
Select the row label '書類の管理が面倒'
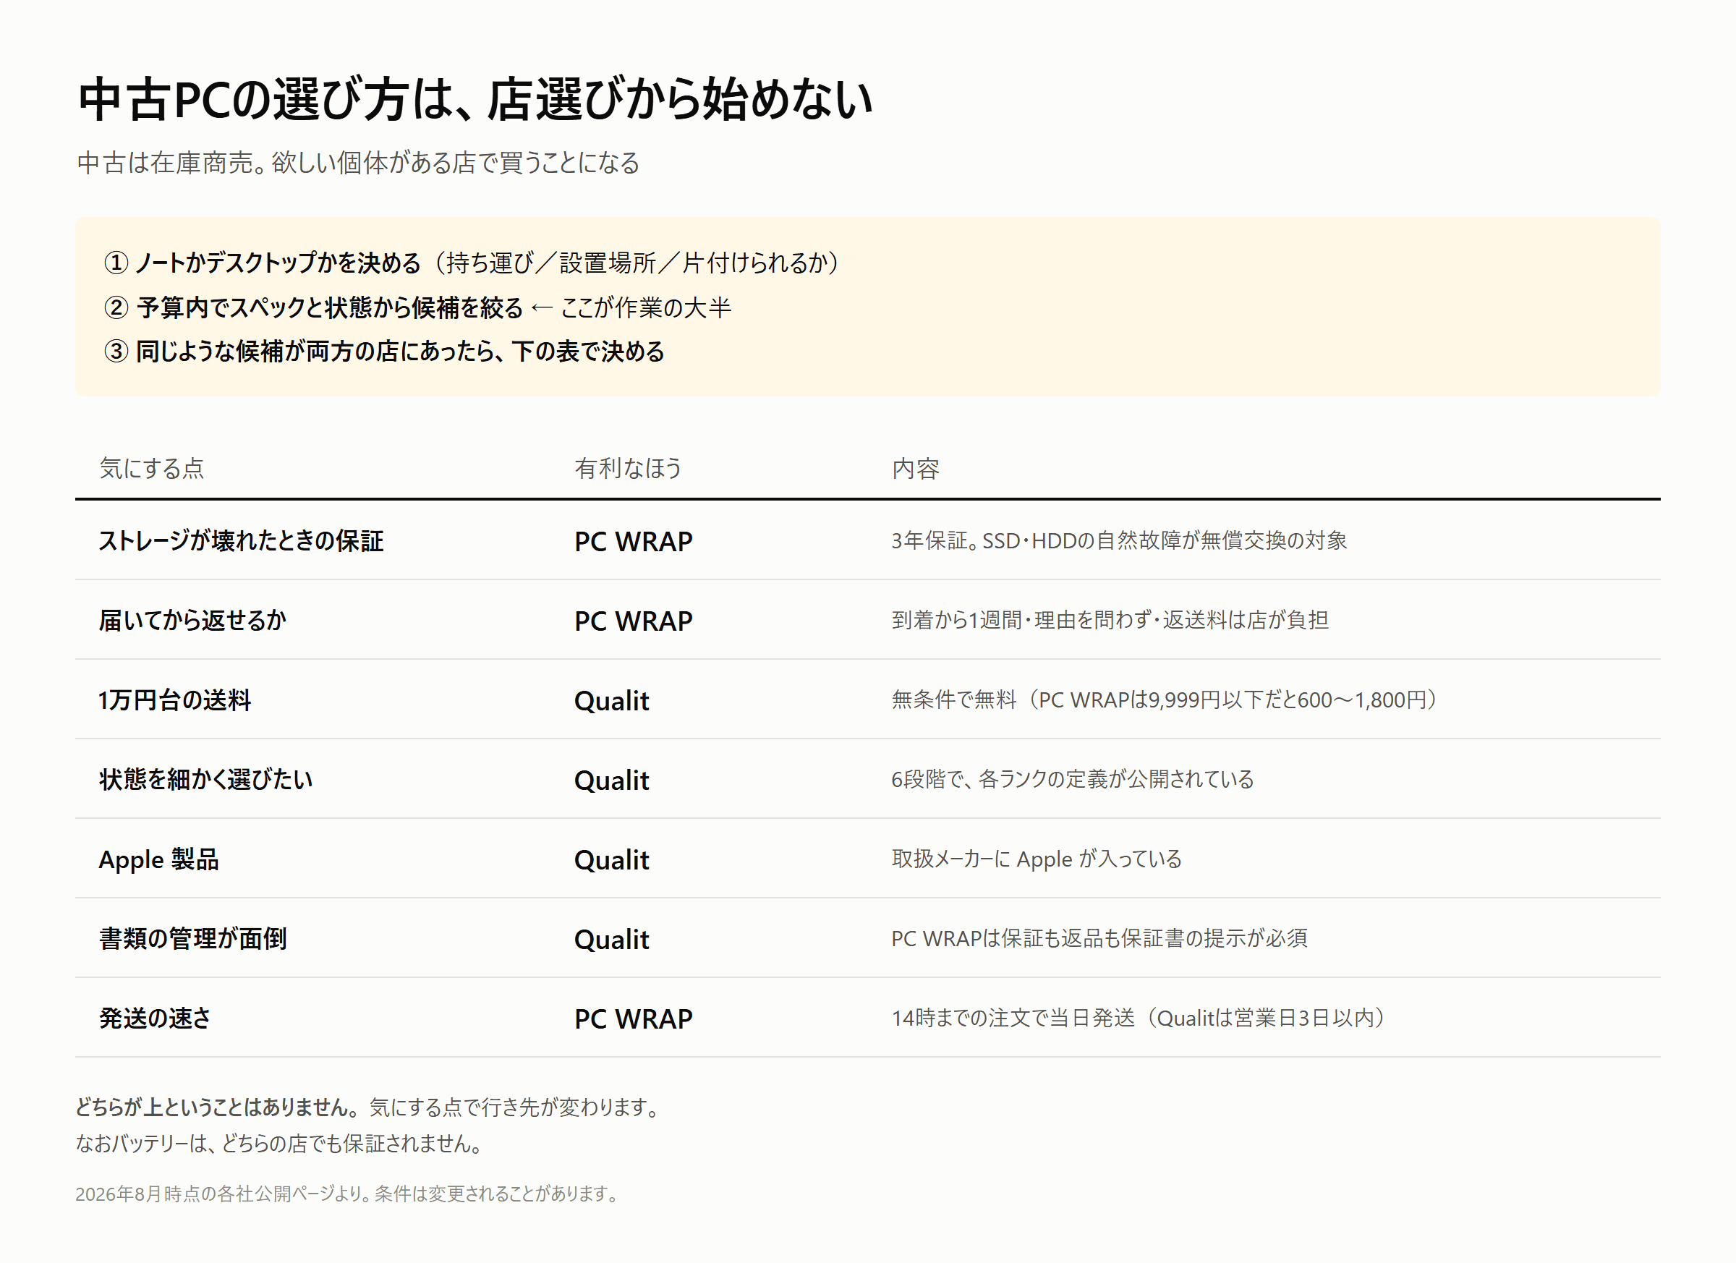[192, 938]
